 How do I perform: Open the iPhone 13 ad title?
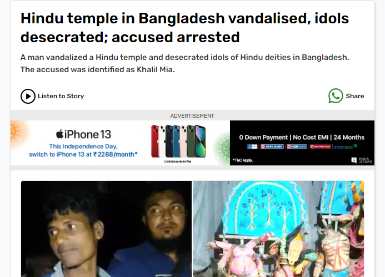point(83,134)
